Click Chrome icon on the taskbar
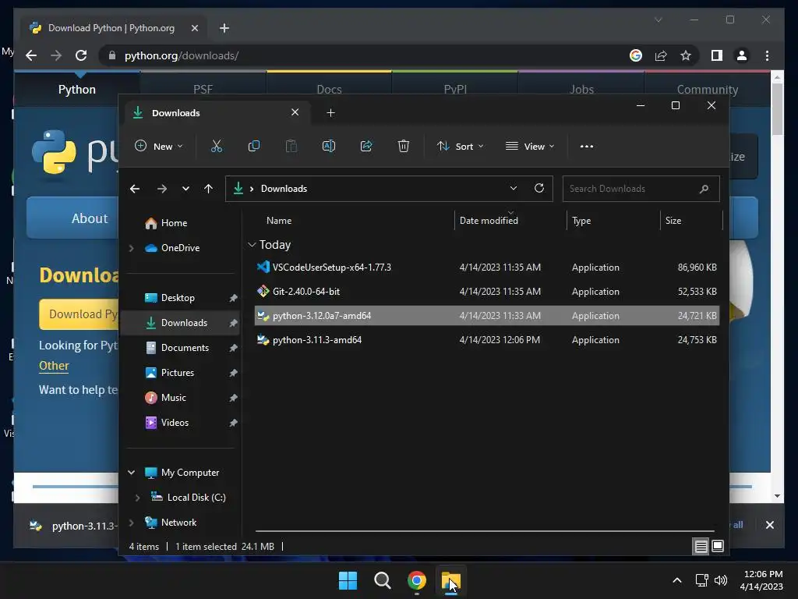Image resolution: width=798 pixels, height=599 pixels. tap(416, 580)
